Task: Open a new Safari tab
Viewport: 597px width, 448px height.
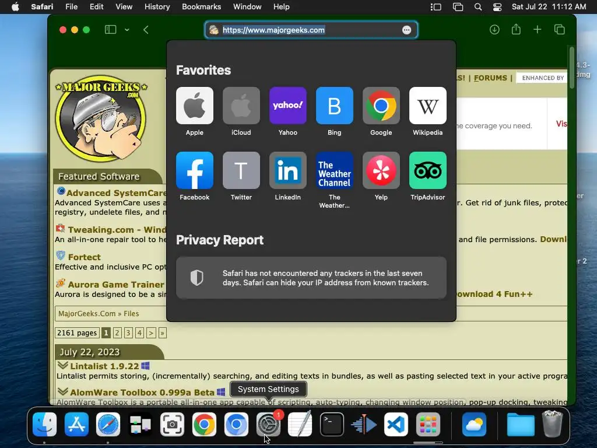Action: (537, 30)
